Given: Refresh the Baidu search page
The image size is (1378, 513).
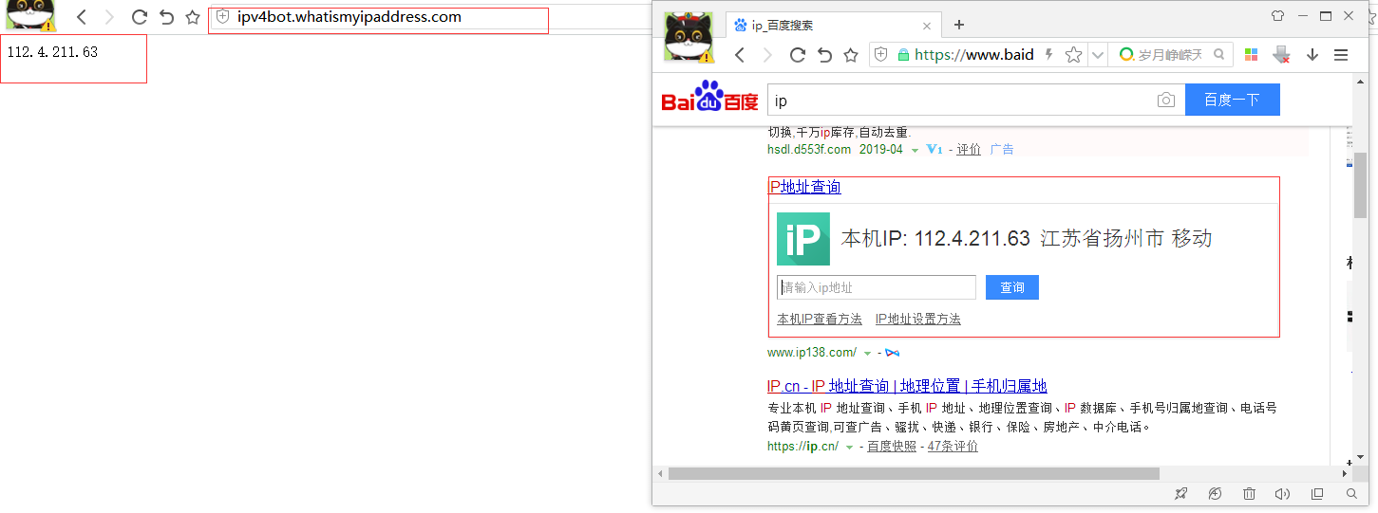Looking at the screenshot, I should pyautogui.click(x=798, y=55).
